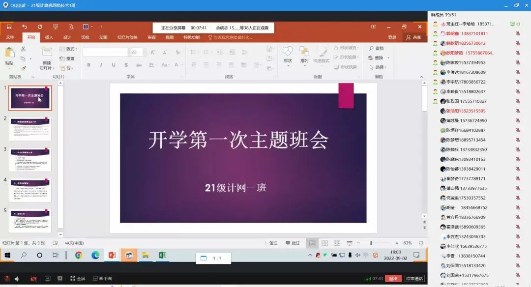Click Clear Formatting icon
531x287 pixels.
[177, 52]
